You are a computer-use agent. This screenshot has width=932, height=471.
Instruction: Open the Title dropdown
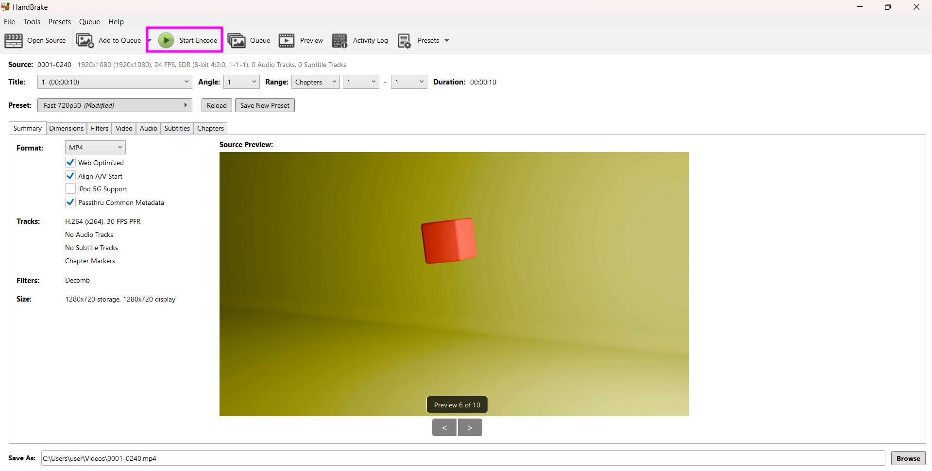click(115, 82)
